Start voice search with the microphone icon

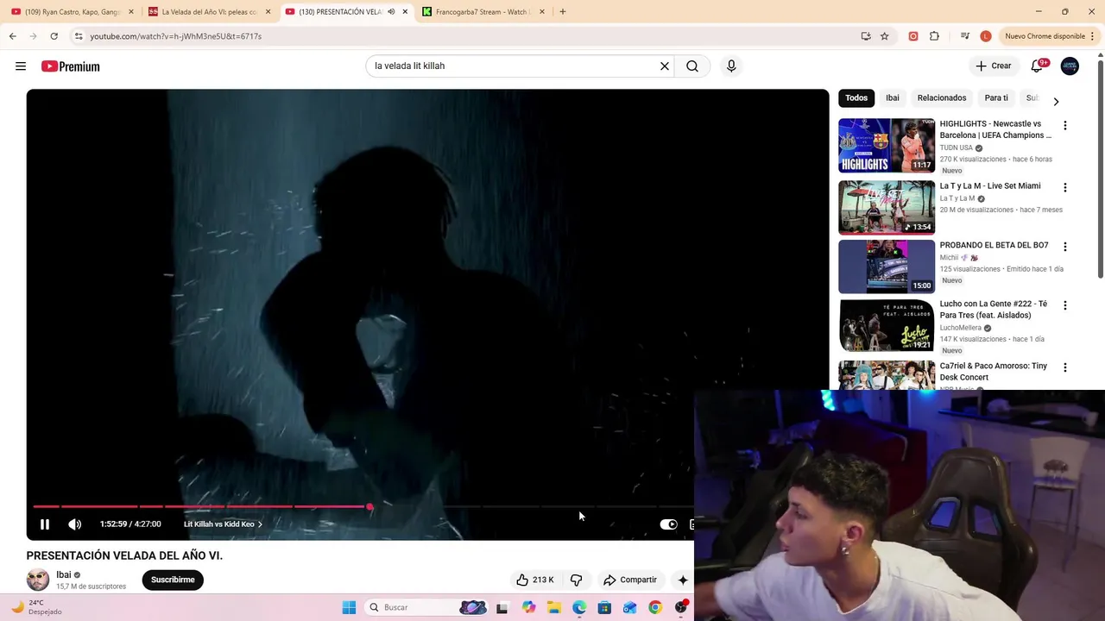[x=731, y=66]
